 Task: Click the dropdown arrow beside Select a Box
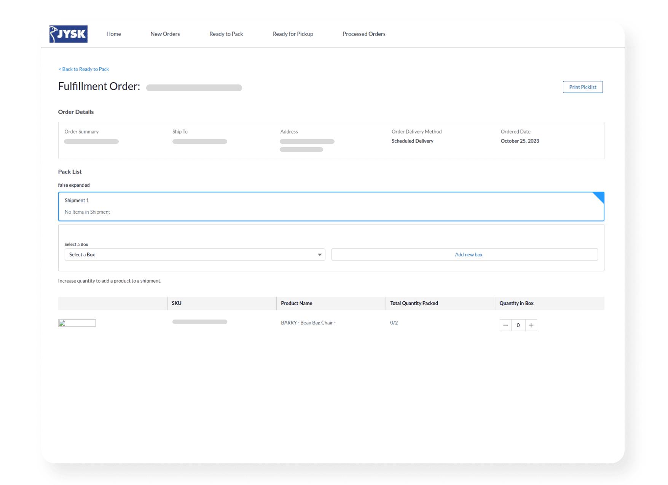coord(319,254)
